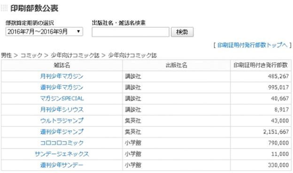The height and width of the screenshot is (173, 293).
Task: Click 集英社 in the ウルトラジャンプ row
Action: tap(133, 121)
